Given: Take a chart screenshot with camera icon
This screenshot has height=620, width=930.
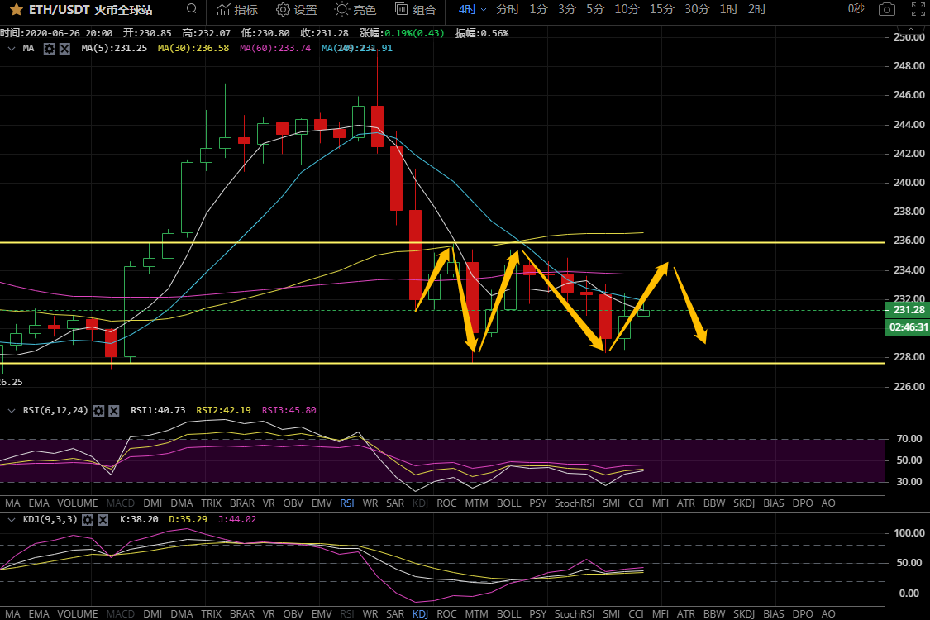Looking at the screenshot, I should [886, 10].
